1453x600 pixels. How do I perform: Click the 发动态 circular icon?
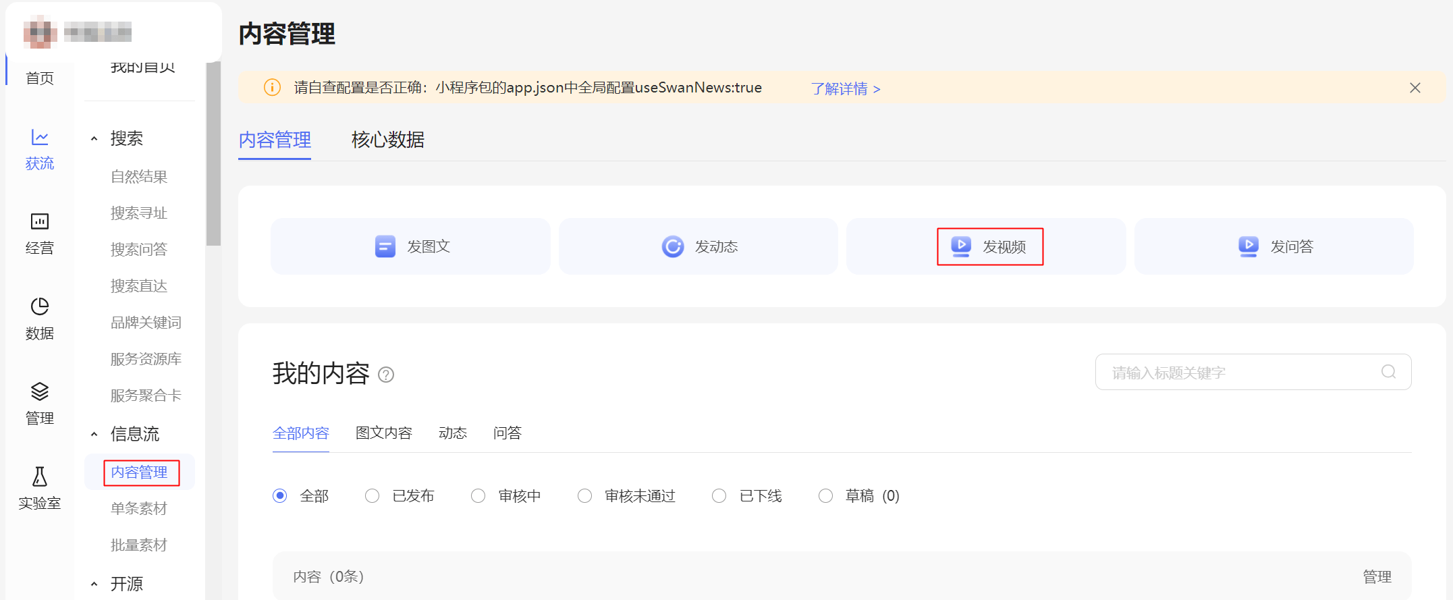click(x=673, y=246)
